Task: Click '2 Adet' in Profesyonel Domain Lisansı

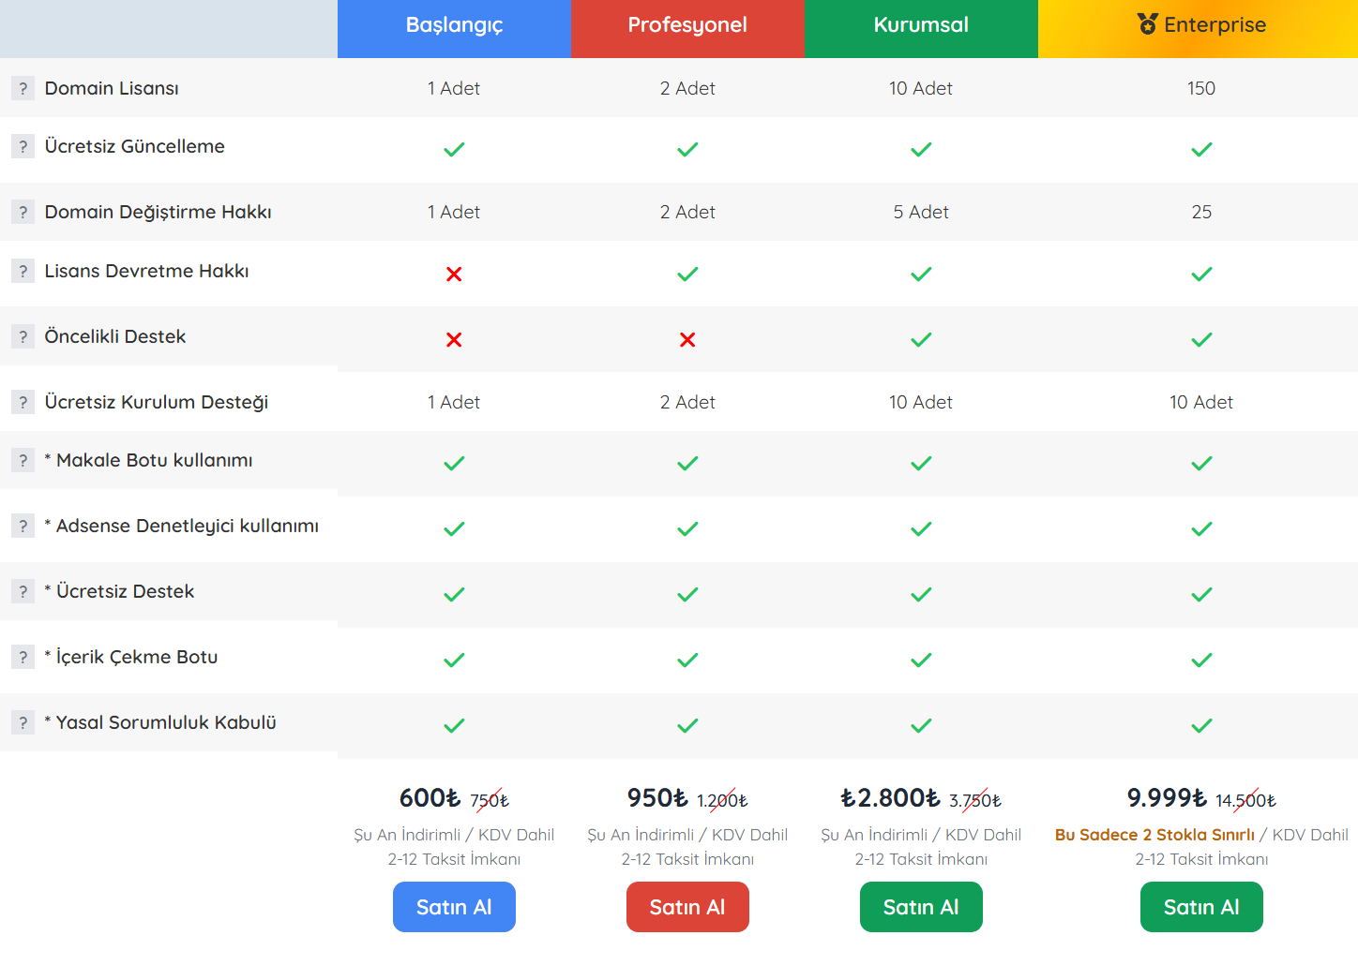Action: click(x=687, y=88)
